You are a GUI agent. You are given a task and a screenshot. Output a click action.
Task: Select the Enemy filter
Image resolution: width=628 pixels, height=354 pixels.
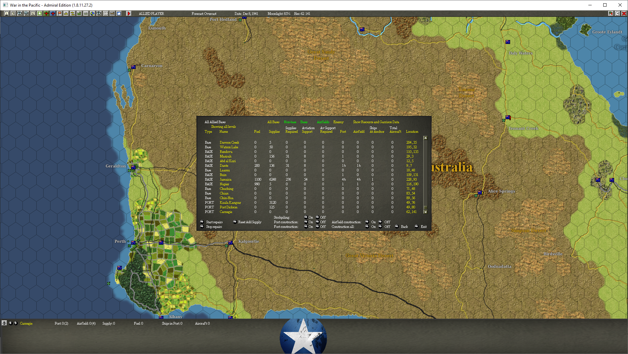pos(338,122)
